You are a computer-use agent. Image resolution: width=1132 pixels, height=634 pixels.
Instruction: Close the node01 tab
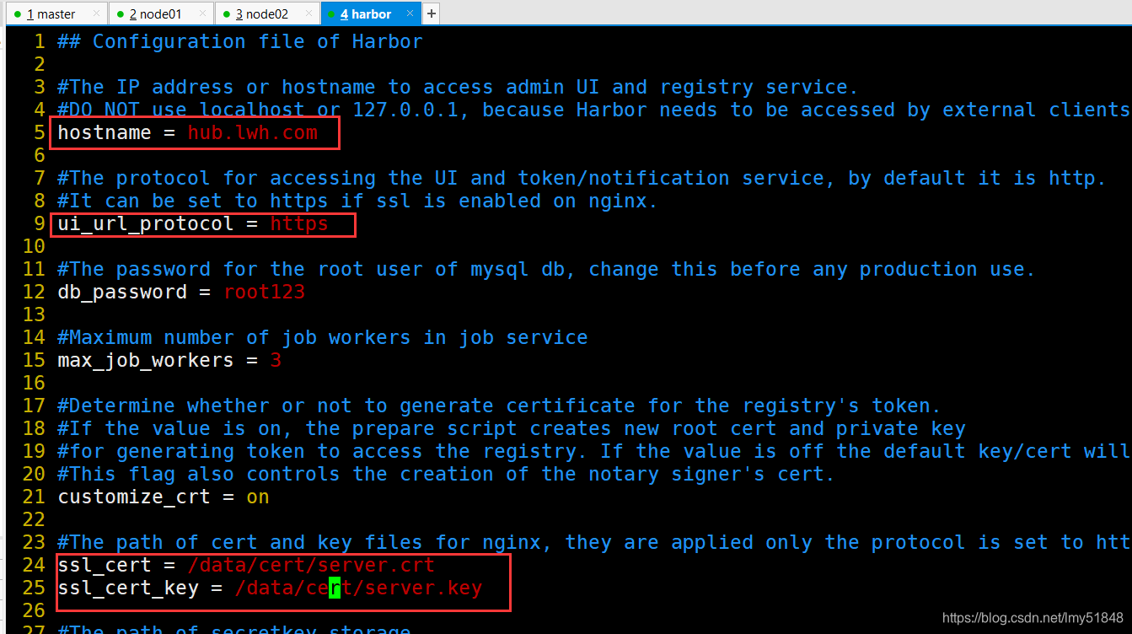(202, 13)
